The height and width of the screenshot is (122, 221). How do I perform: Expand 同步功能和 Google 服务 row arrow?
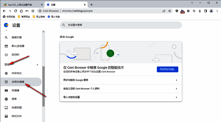click(176, 80)
